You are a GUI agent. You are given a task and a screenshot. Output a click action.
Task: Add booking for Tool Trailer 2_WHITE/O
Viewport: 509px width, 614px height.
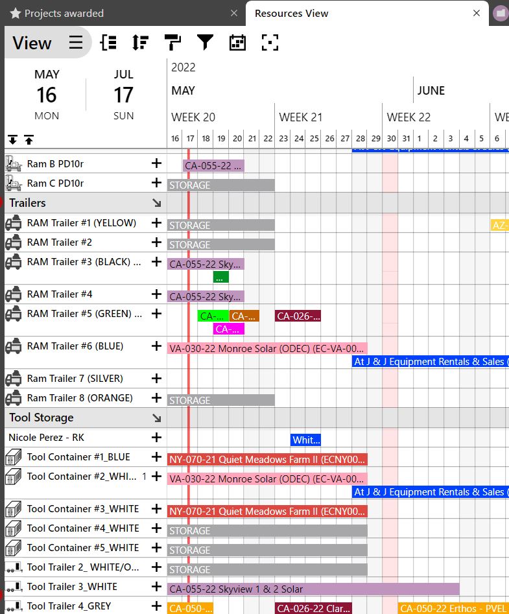[x=156, y=567]
